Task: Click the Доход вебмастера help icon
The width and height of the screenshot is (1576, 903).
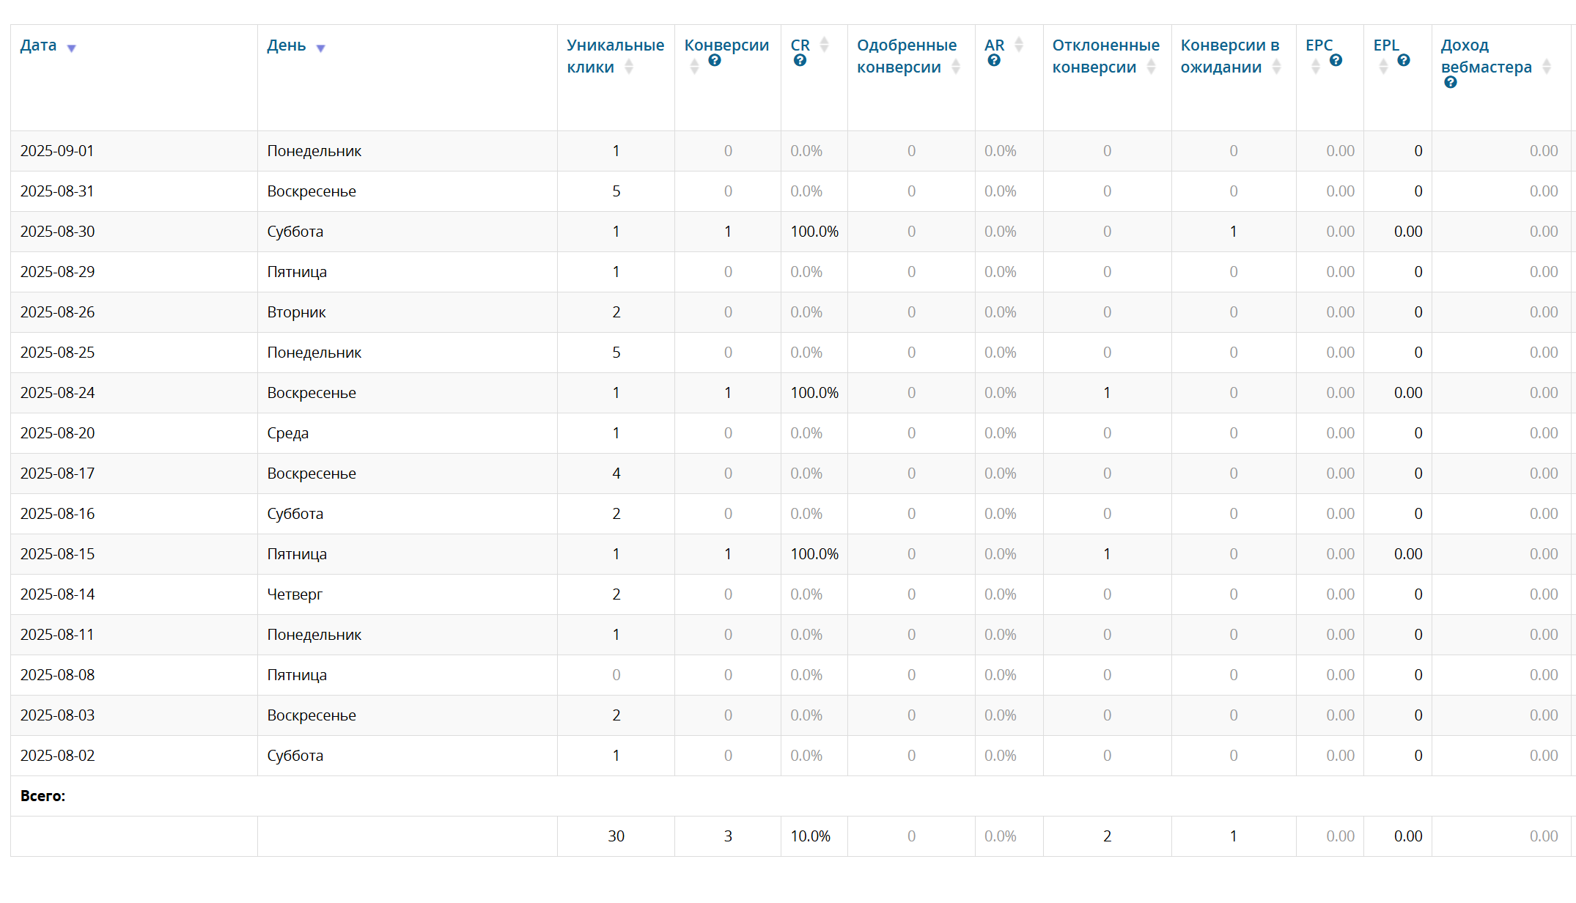Action: pyautogui.click(x=1450, y=83)
